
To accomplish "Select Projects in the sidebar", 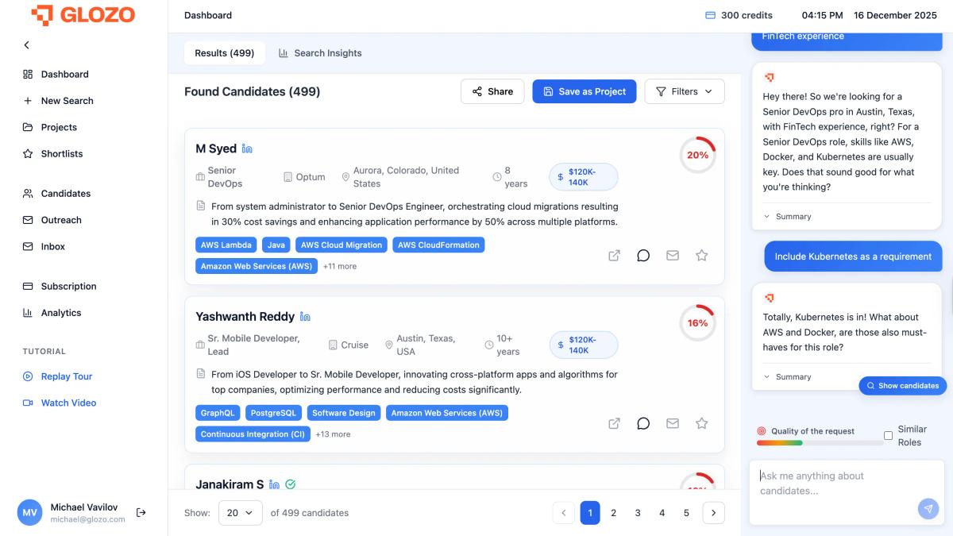I will point(60,126).
